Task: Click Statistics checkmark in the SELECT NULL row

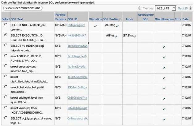Action: pos(95,26)
